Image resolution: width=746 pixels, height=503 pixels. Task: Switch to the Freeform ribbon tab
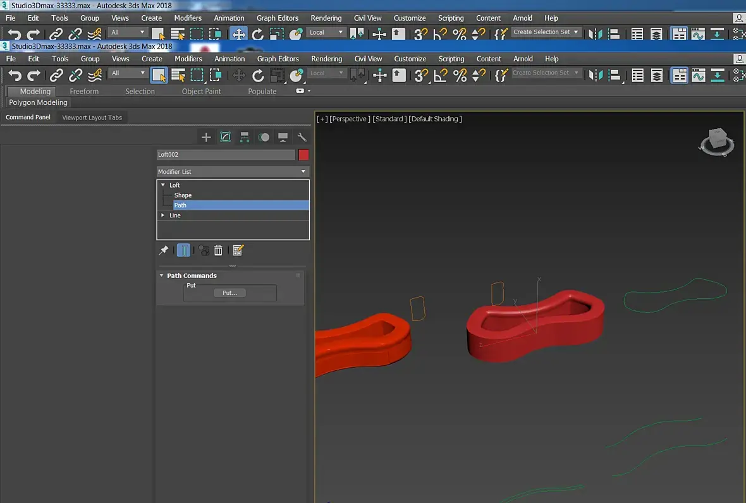tap(84, 92)
